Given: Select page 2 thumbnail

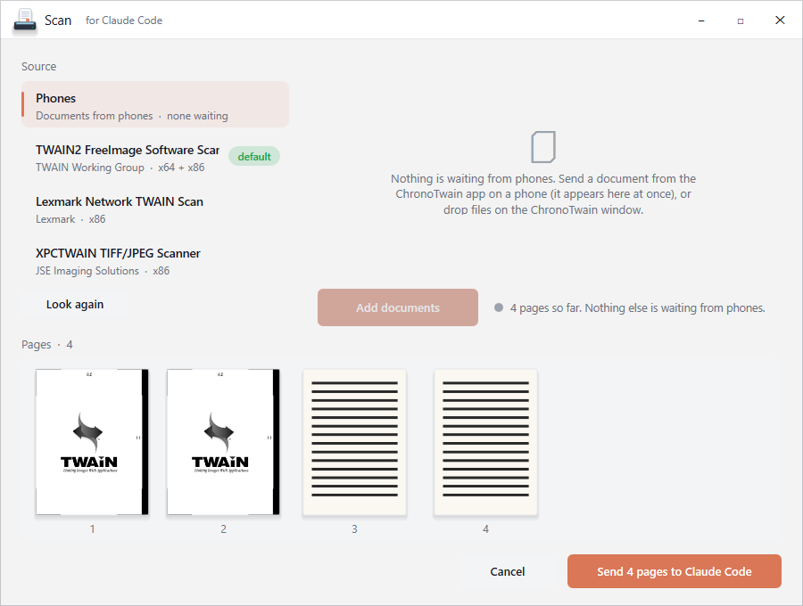Looking at the screenshot, I should coord(223,442).
